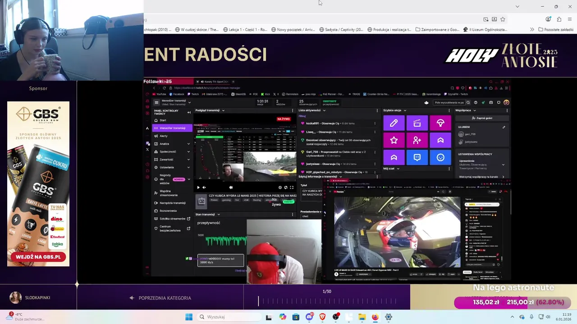Bookmark this page with the Firefox star icon
Image resolution: width=577 pixels, height=324 pixels.
tap(503, 19)
